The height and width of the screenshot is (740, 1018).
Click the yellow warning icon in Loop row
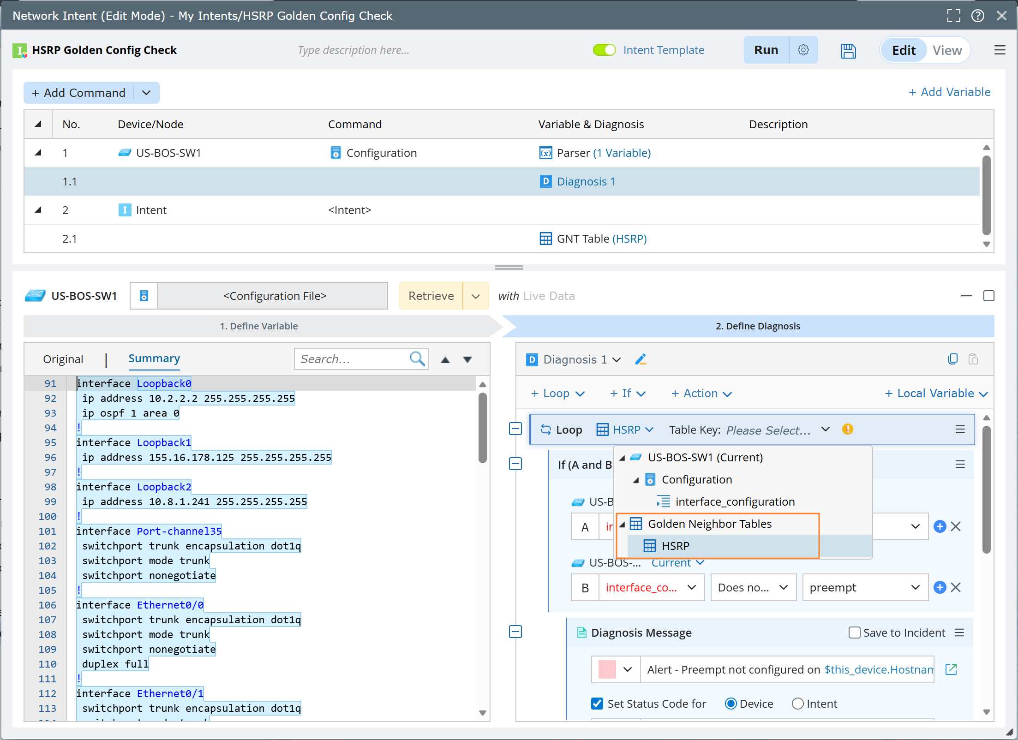[848, 430]
